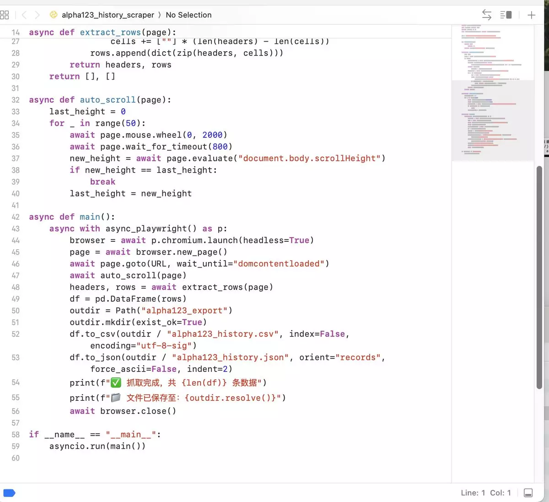Open alpha123_history_scraper breadcrumb menu
This screenshot has width=549, height=502.
(x=108, y=15)
